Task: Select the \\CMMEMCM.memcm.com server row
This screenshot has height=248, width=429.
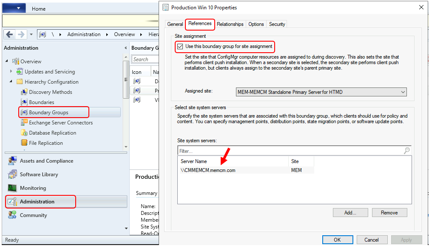Action: pyautogui.click(x=246, y=170)
